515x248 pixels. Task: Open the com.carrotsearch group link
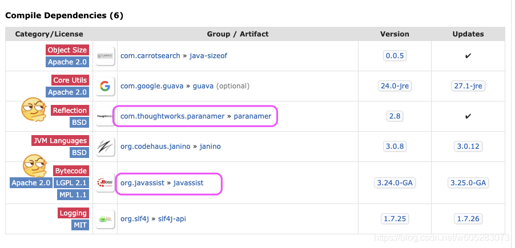pos(150,56)
